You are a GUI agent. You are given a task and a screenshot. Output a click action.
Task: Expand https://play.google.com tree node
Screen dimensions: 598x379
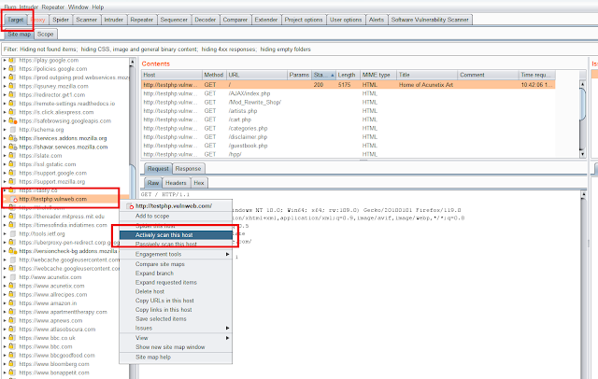pyautogui.click(x=5, y=60)
